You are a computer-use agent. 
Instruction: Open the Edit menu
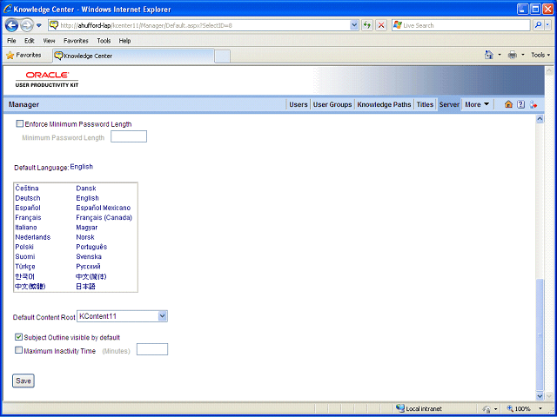click(x=29, y=41)
